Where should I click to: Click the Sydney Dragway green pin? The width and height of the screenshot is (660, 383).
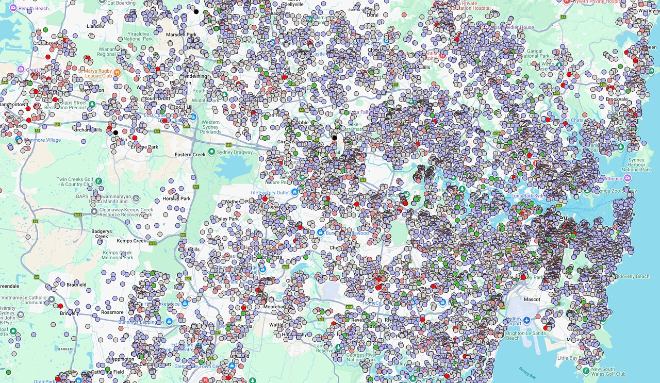click(x=211, y=152)
